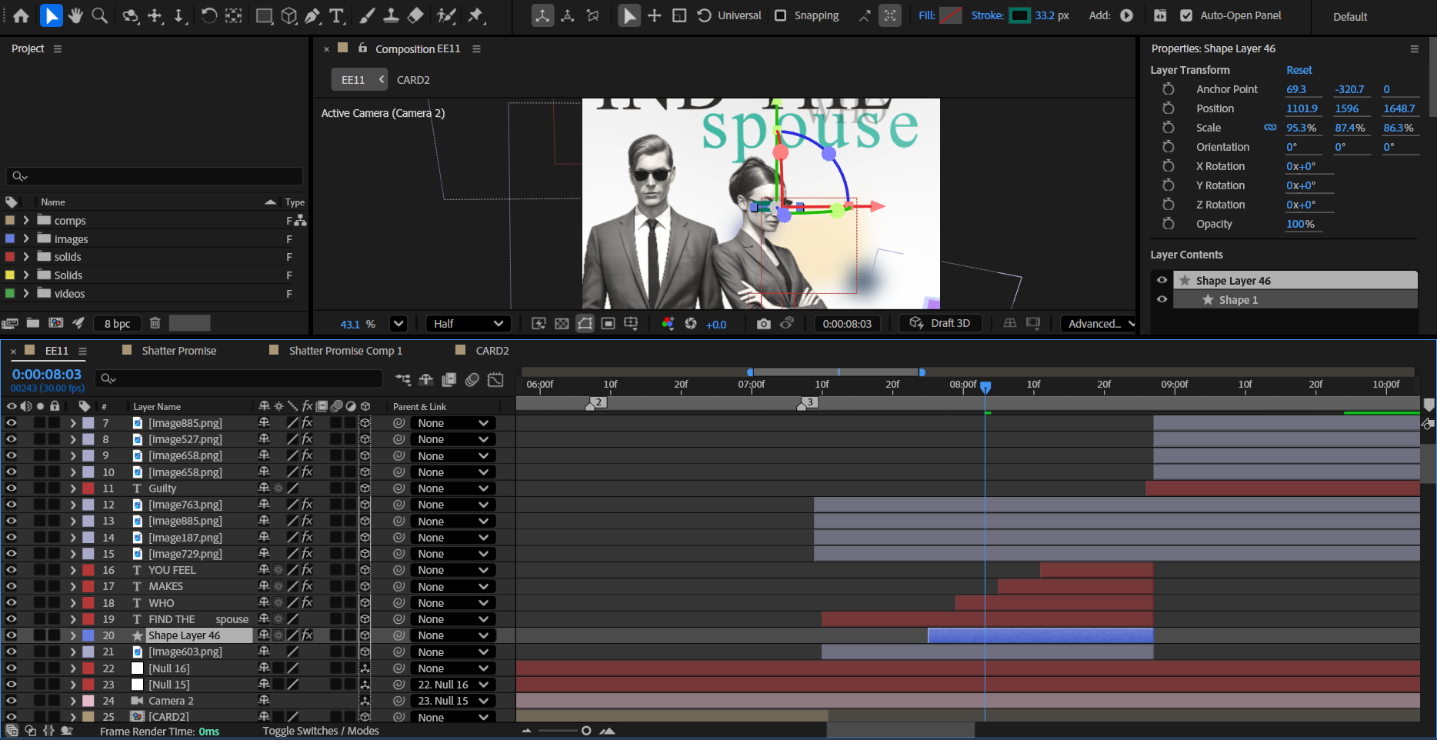1437x740 pixels.
Task: Click the Draft 3D button
Action: coord(940,323)
